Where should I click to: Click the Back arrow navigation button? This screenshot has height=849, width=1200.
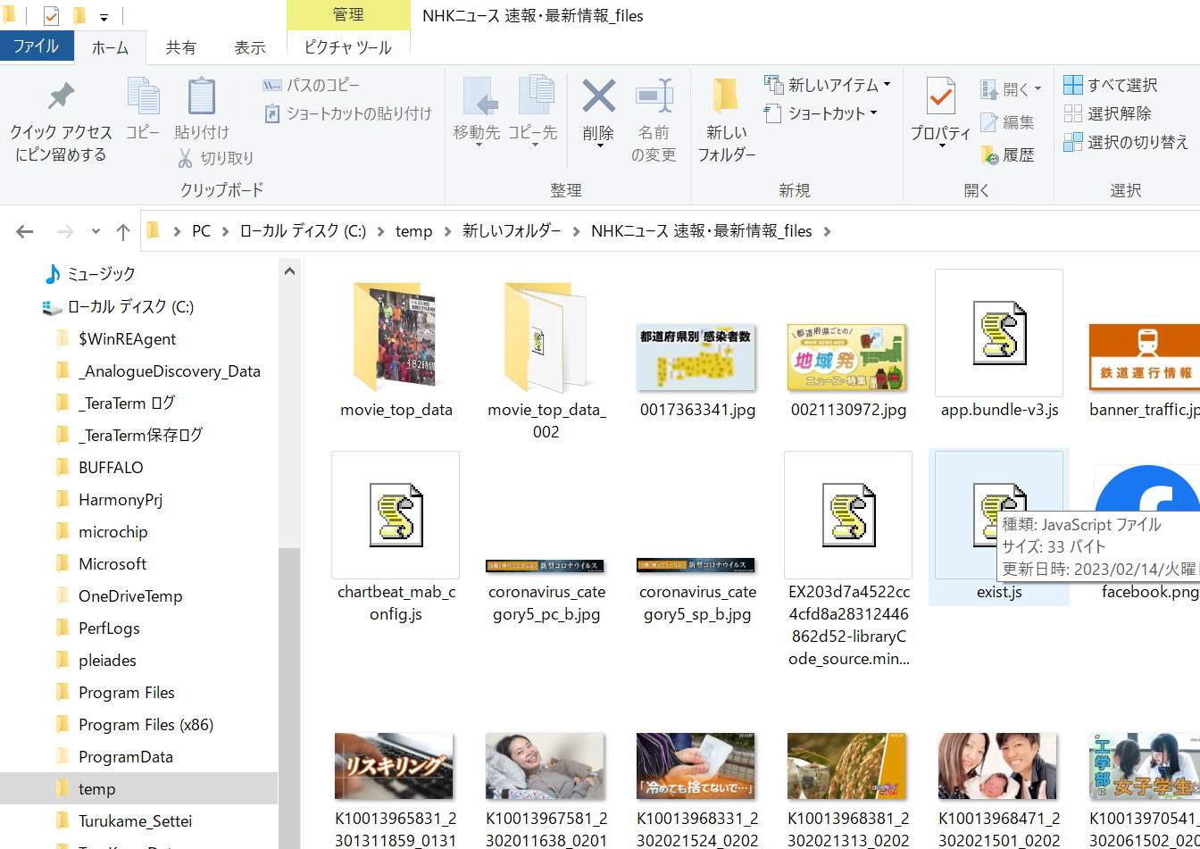25,232
